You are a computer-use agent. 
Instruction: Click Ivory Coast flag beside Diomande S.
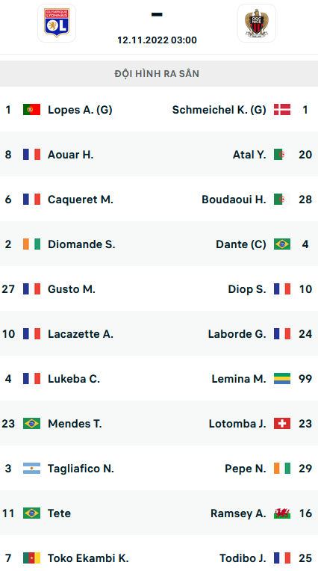tap(31, 244)
